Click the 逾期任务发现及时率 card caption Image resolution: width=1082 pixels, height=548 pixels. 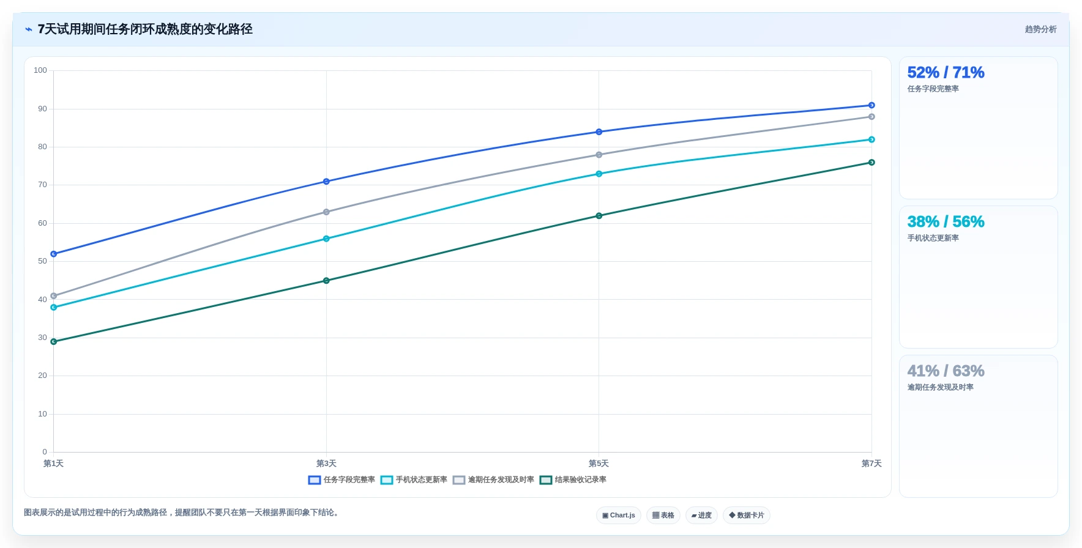click(x=941, y=388)
